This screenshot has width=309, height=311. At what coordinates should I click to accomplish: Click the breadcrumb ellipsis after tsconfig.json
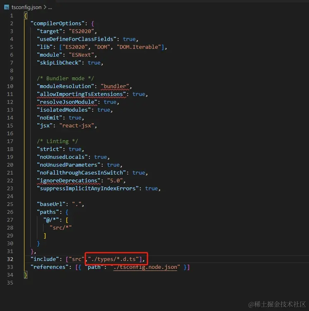50,7
